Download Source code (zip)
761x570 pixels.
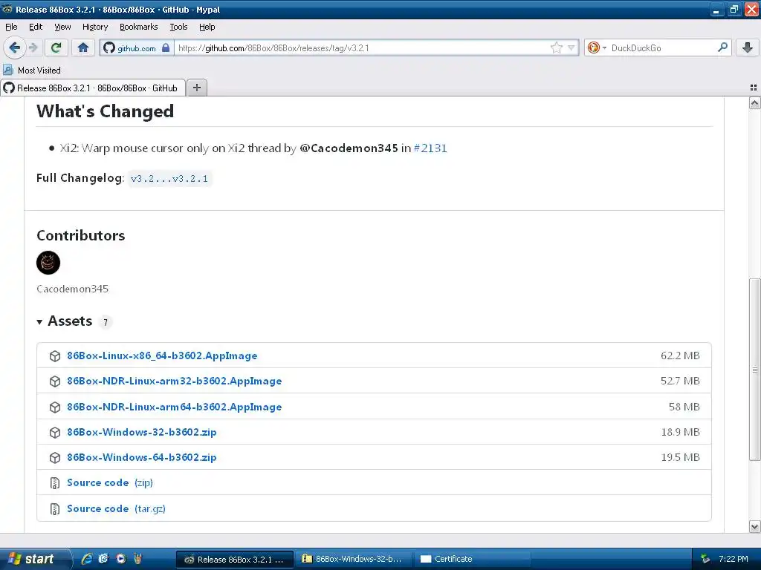110,482
